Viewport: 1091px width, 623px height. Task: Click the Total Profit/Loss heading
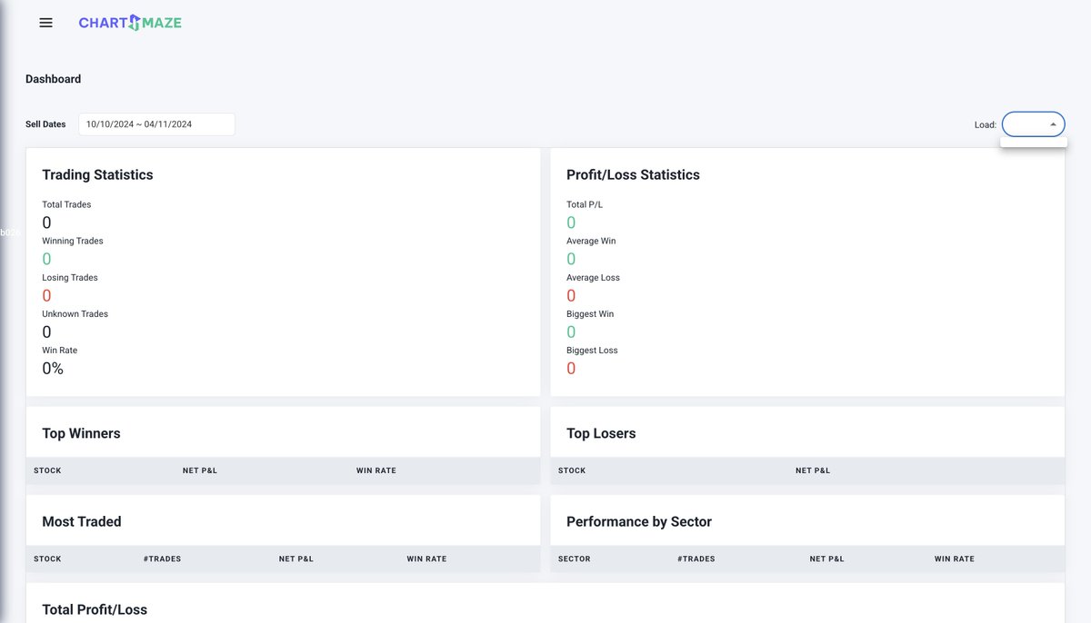(95, 609)
